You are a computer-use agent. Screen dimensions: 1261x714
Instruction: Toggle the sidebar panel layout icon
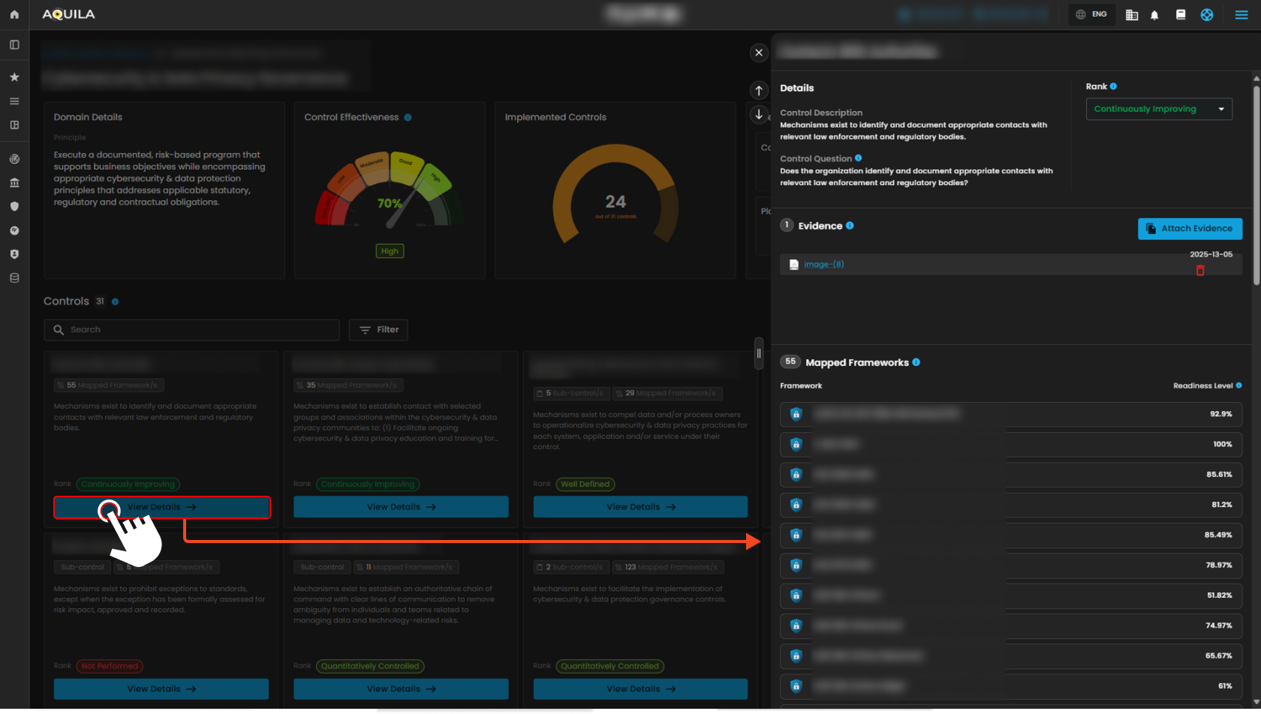14,45
